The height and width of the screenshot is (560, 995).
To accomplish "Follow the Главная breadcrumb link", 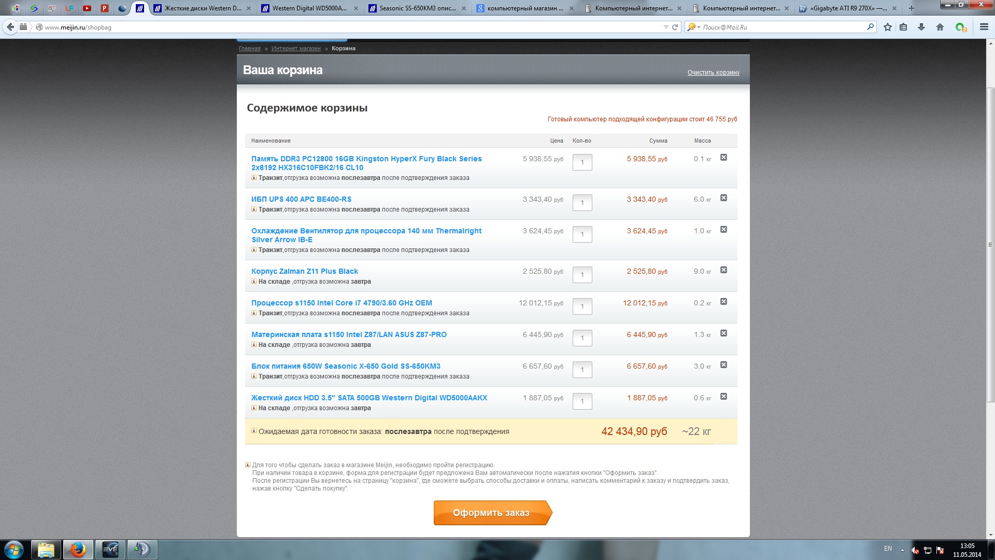I will point(249,48).
